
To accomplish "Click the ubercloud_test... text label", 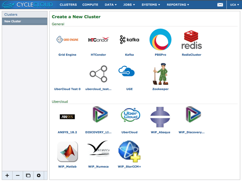I will 98,89.
